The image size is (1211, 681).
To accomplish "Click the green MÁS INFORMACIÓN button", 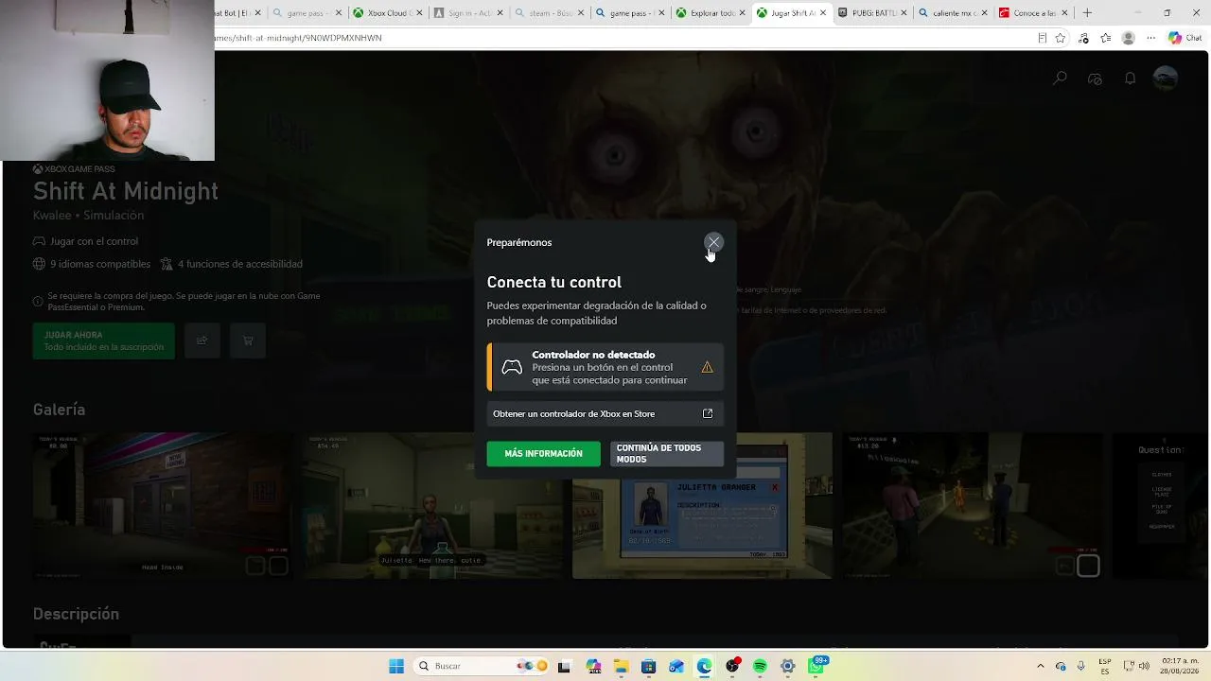I will coord(543,454).
